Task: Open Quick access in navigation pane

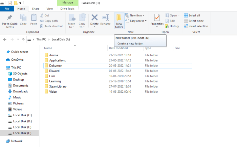Action: click(x=17, y=52)
